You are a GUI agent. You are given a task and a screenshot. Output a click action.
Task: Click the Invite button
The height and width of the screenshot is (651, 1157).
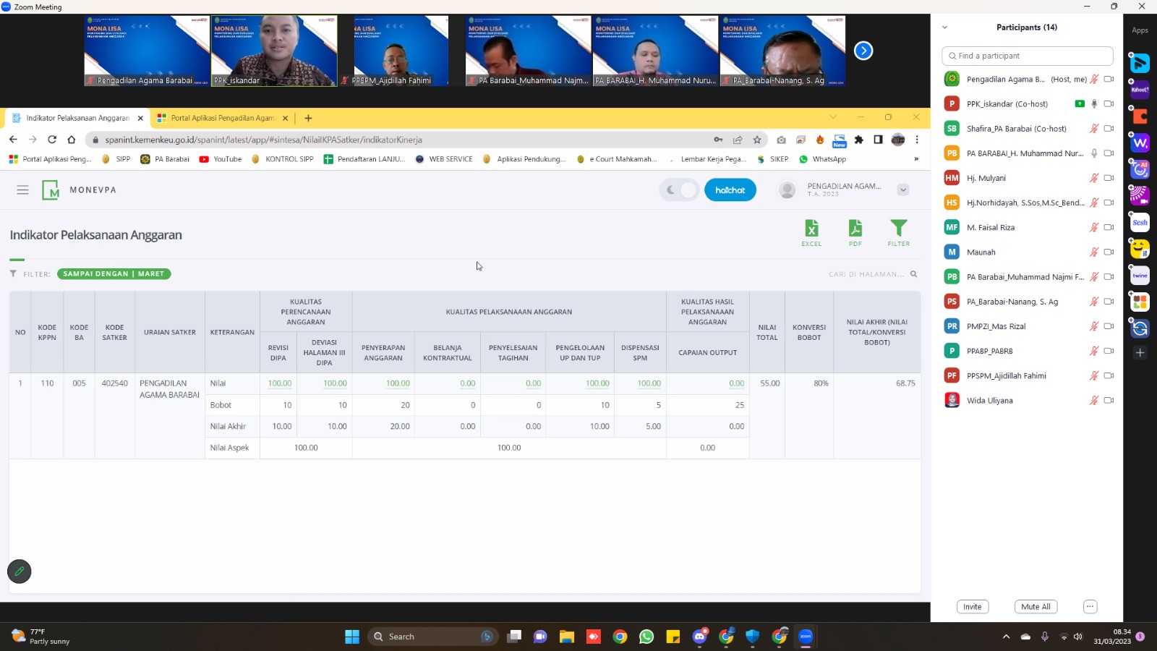tap(972, 607)
